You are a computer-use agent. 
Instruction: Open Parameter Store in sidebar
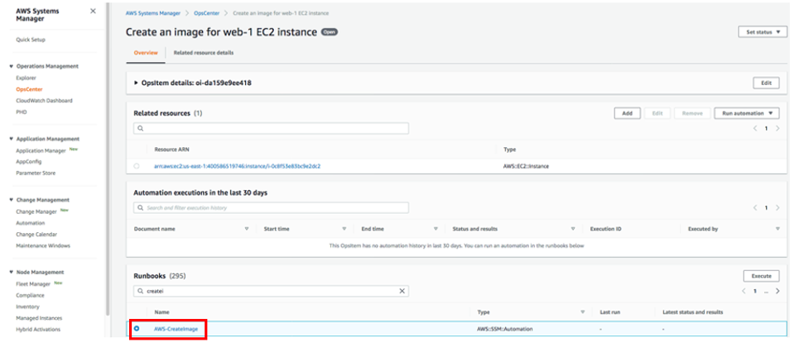(36, 173)
